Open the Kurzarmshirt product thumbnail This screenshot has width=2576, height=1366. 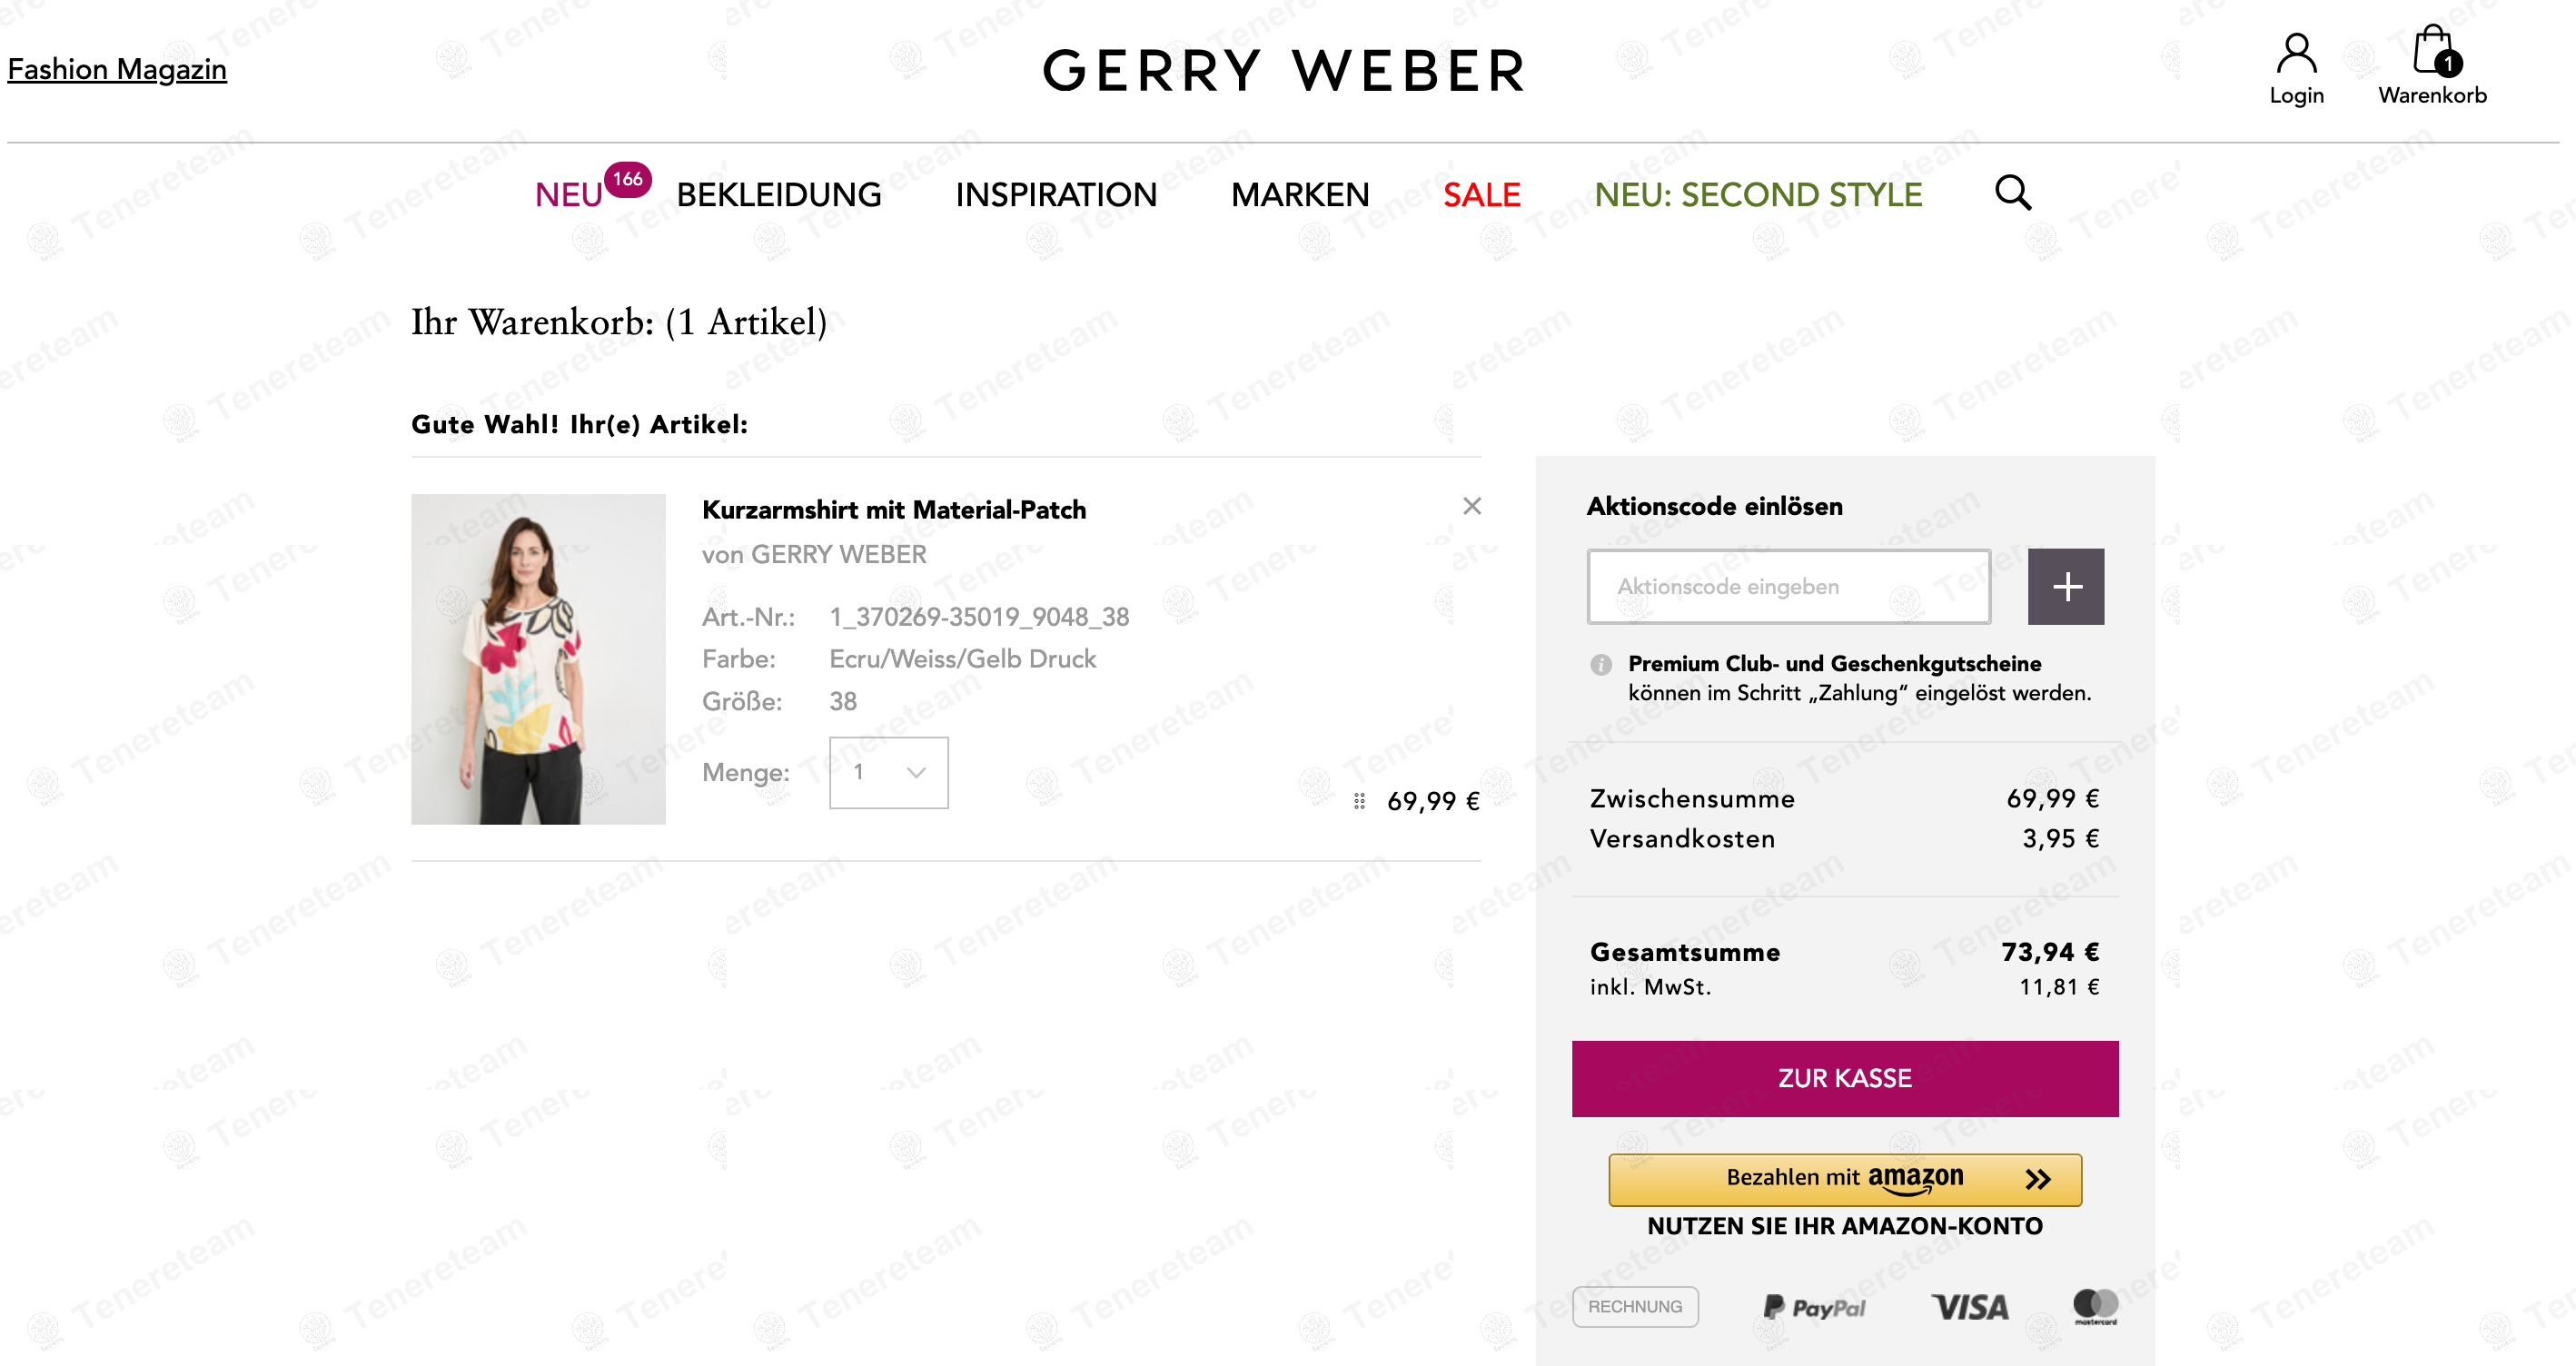(x=538, y=659)
